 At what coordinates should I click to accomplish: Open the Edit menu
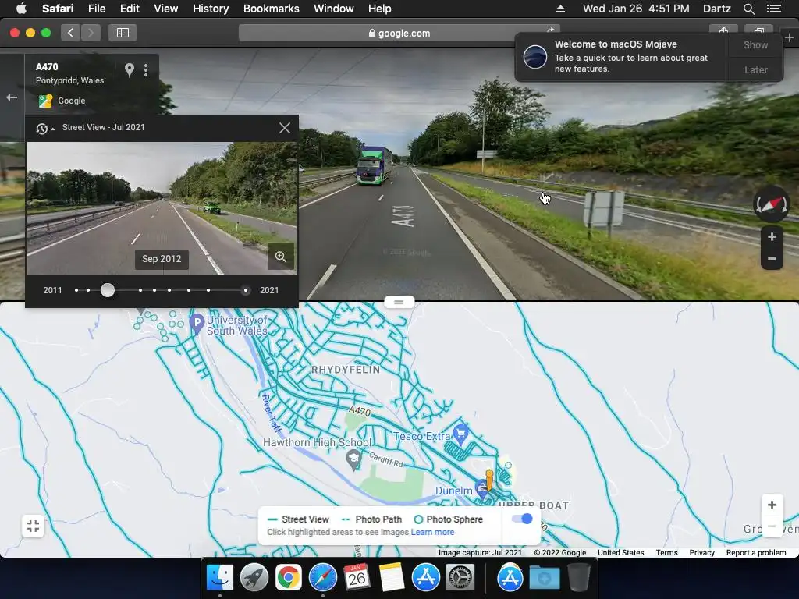point(130,9)
